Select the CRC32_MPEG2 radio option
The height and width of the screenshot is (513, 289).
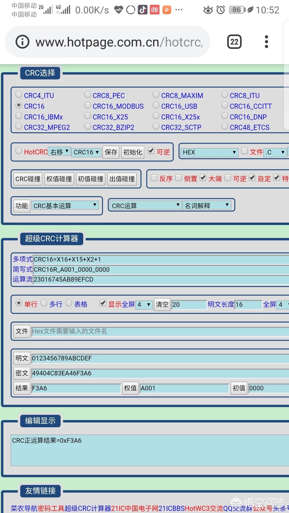pos(19,126)
